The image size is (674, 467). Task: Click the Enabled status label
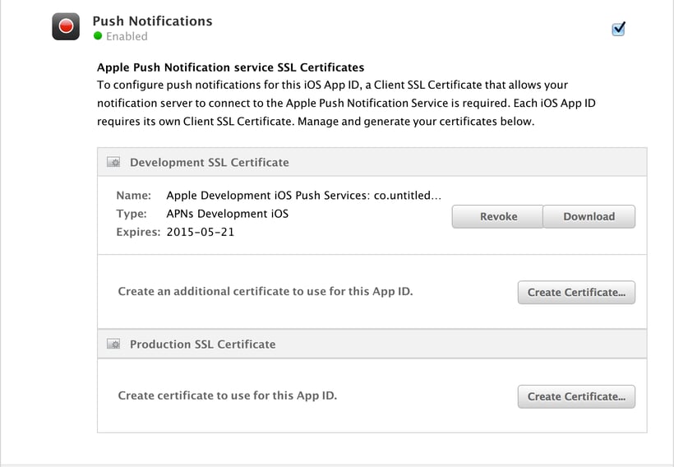[x=127, y=36]
